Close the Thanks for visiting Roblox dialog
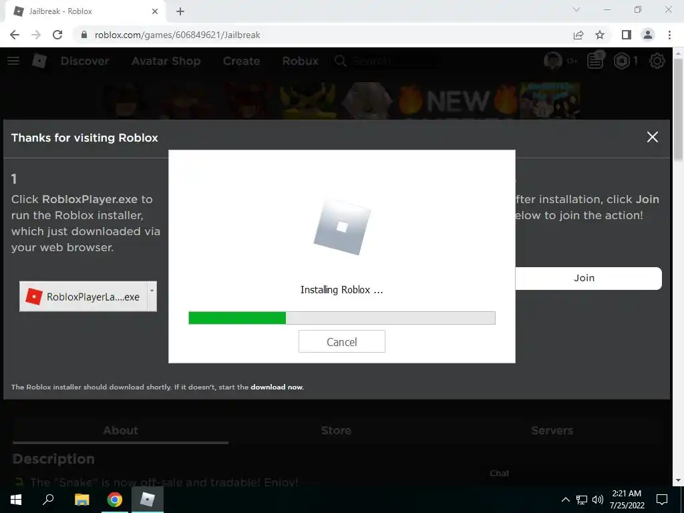 tap(652, 137)
